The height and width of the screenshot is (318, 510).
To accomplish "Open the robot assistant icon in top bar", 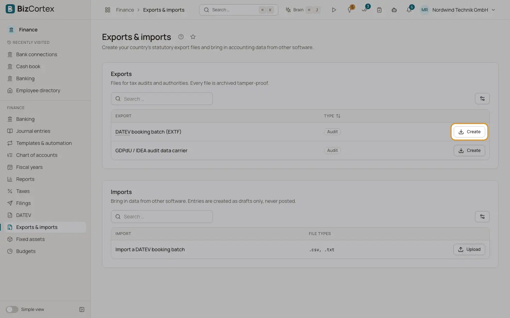I will coord(394,10).
